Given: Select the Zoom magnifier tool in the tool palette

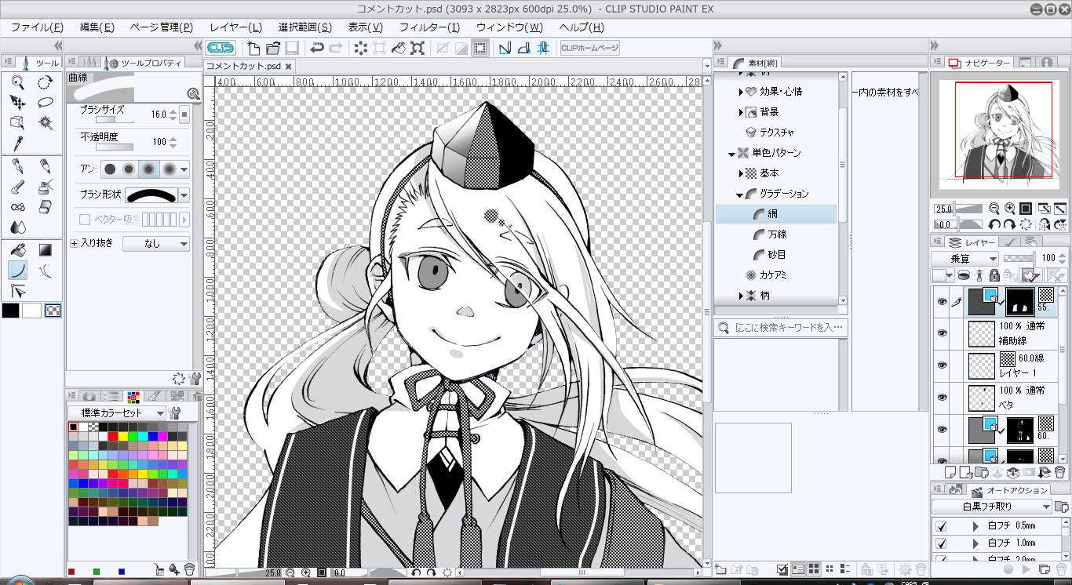Looking at the screenshot, I should tap(17, 82).
